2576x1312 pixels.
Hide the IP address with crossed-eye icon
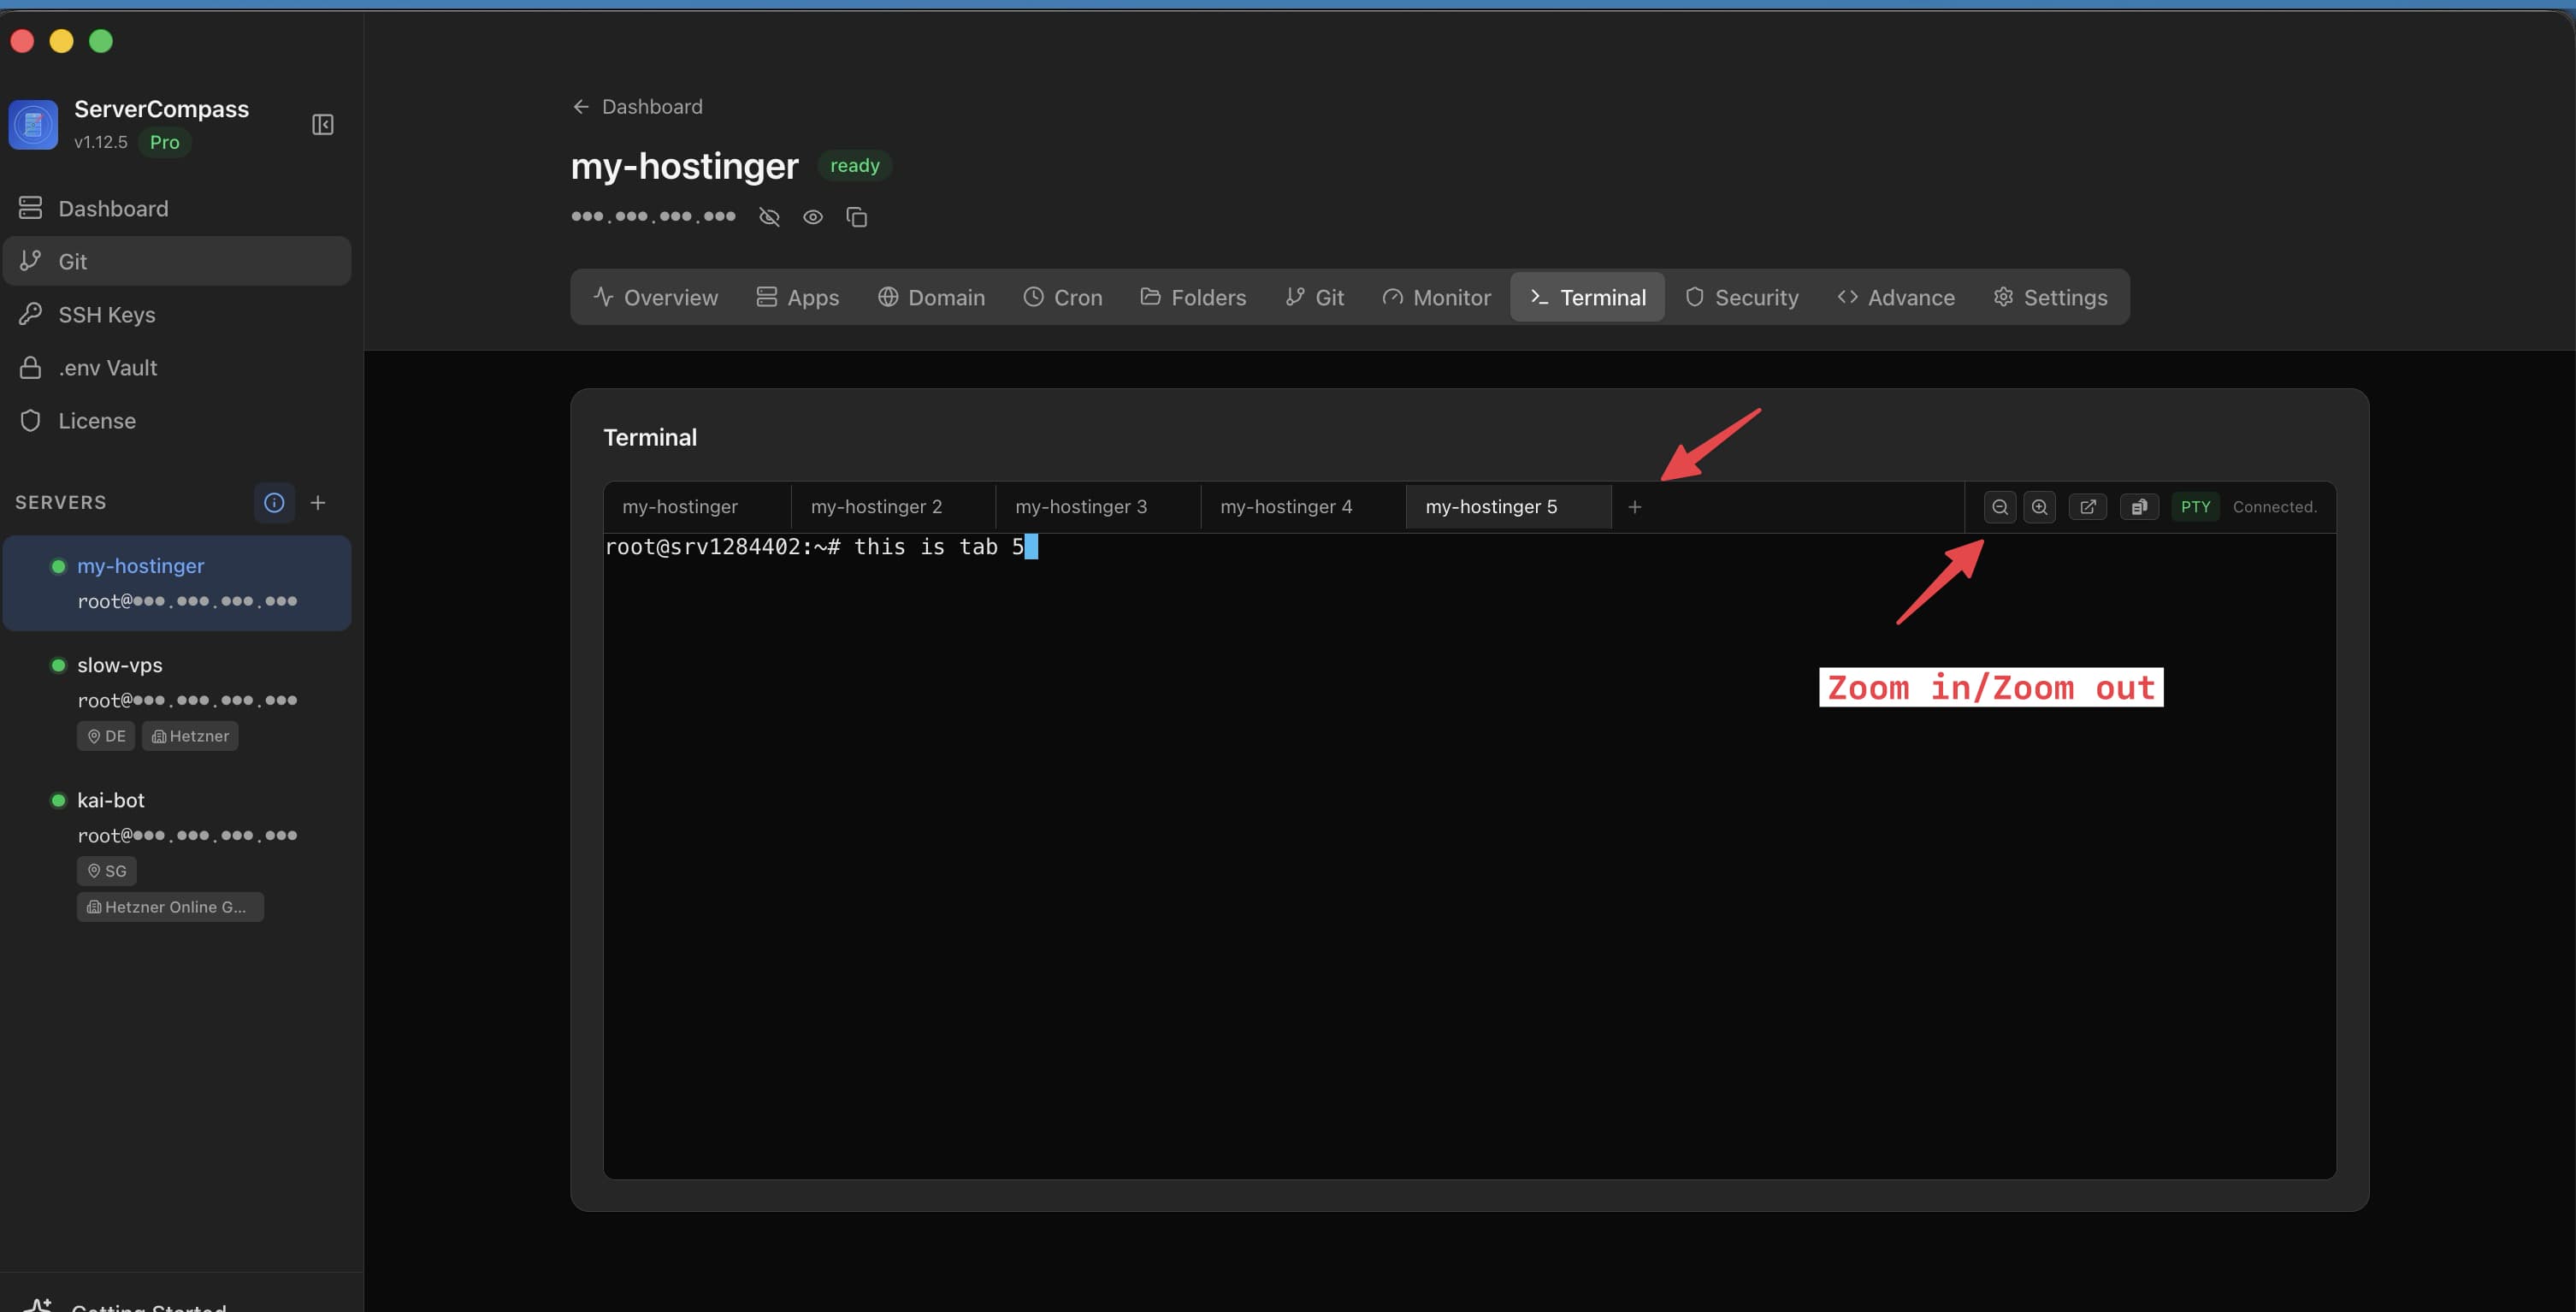pyautogui.click(x=769, y=217)
